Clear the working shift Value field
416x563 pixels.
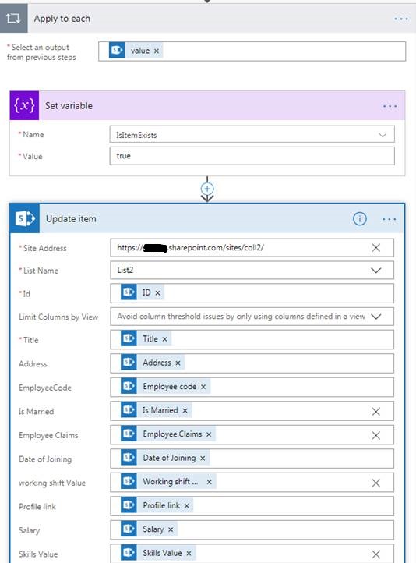coord(375,483)
